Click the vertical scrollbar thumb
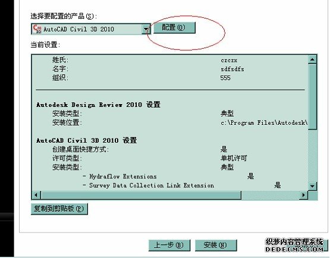330x258 pixels. click(x=312, y=96)
